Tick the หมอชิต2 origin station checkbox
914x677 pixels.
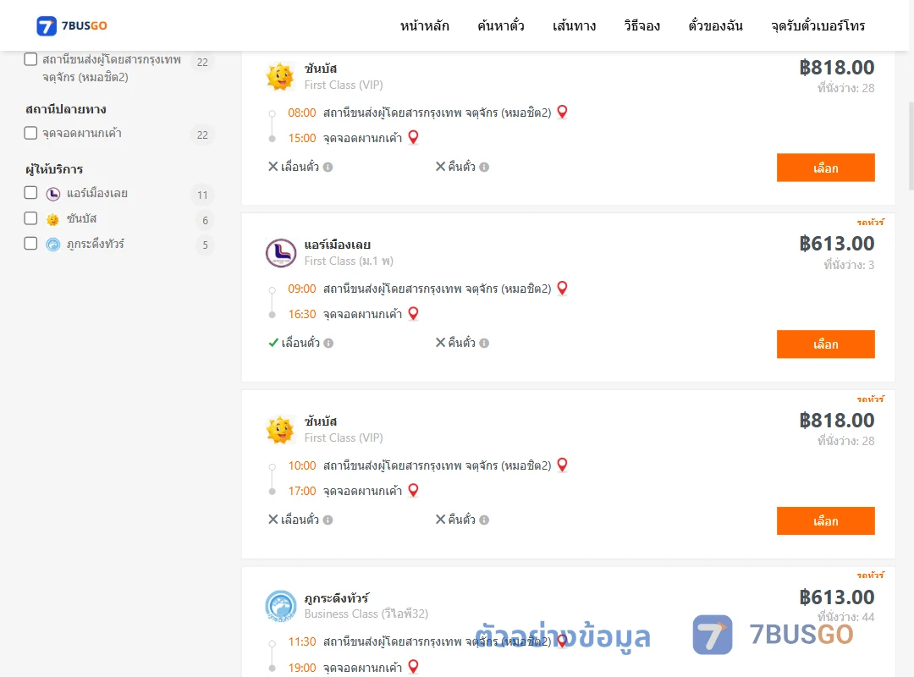31,59
